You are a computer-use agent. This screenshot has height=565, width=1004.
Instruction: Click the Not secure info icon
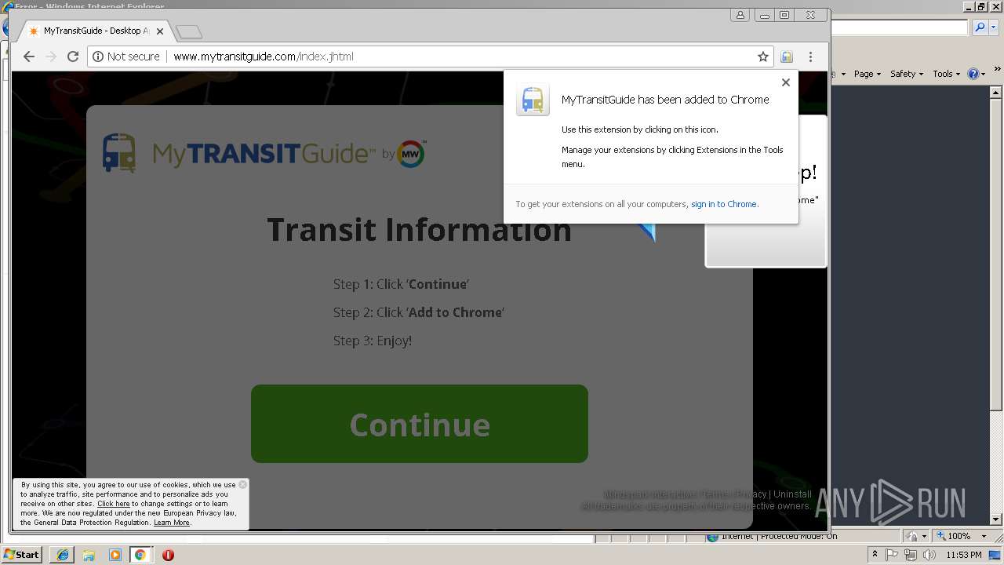pyautogui.click(x=98, y=56)
